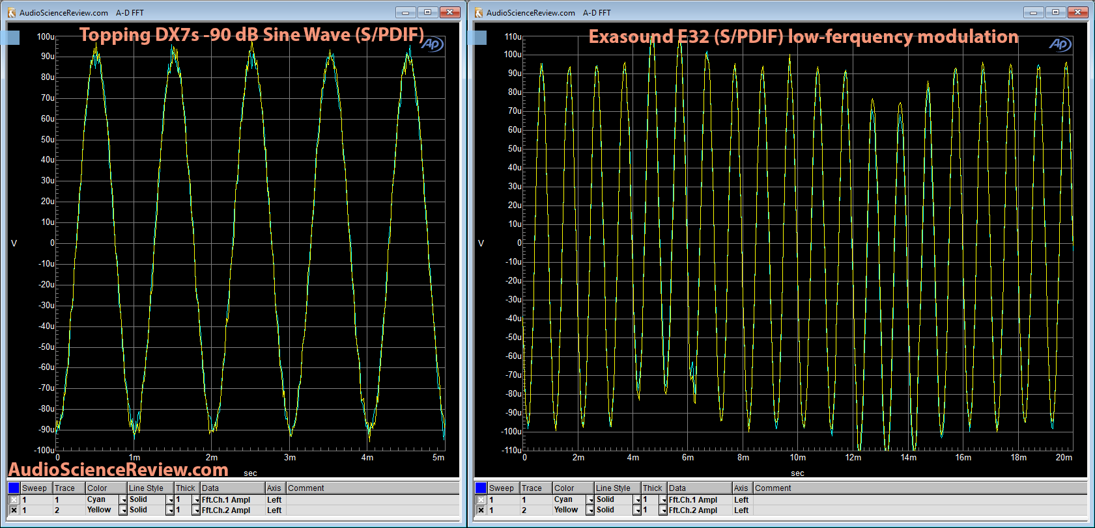Maximize the right Exasound A-D FFT window
1095x528 pixels.
[1055, 12]
